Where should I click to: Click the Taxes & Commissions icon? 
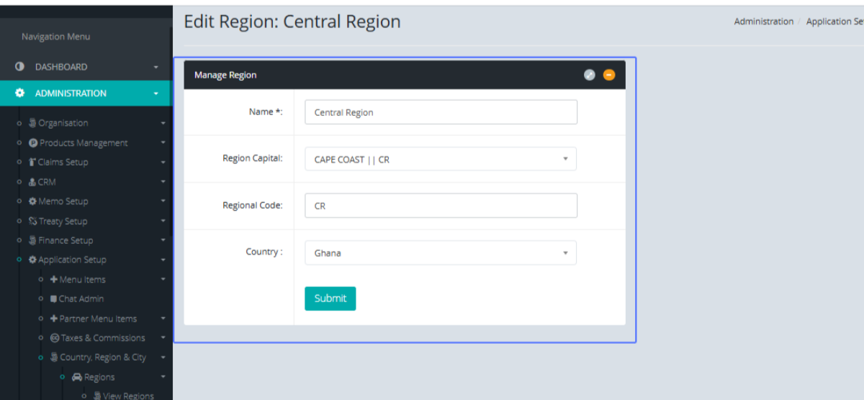click(x=55, y=338)
